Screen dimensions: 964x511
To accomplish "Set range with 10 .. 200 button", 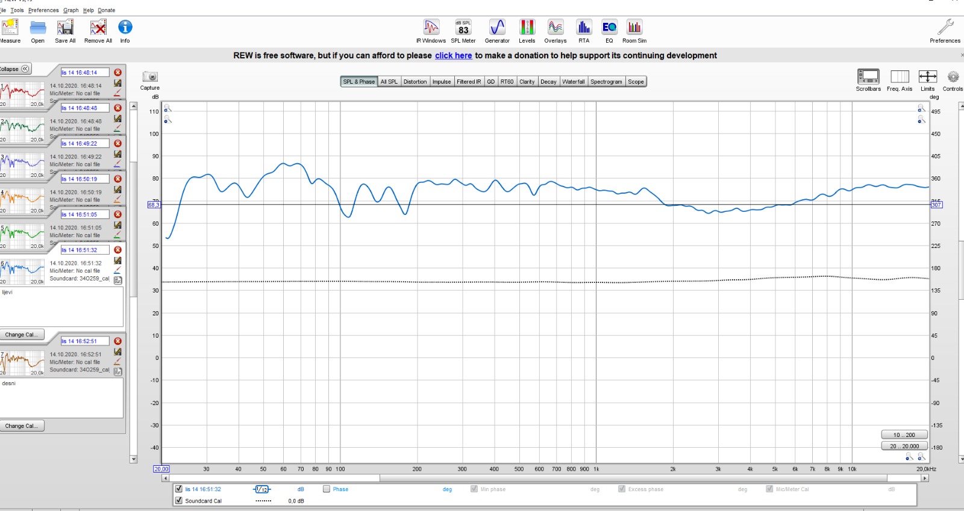I will (x=904, y=435).
